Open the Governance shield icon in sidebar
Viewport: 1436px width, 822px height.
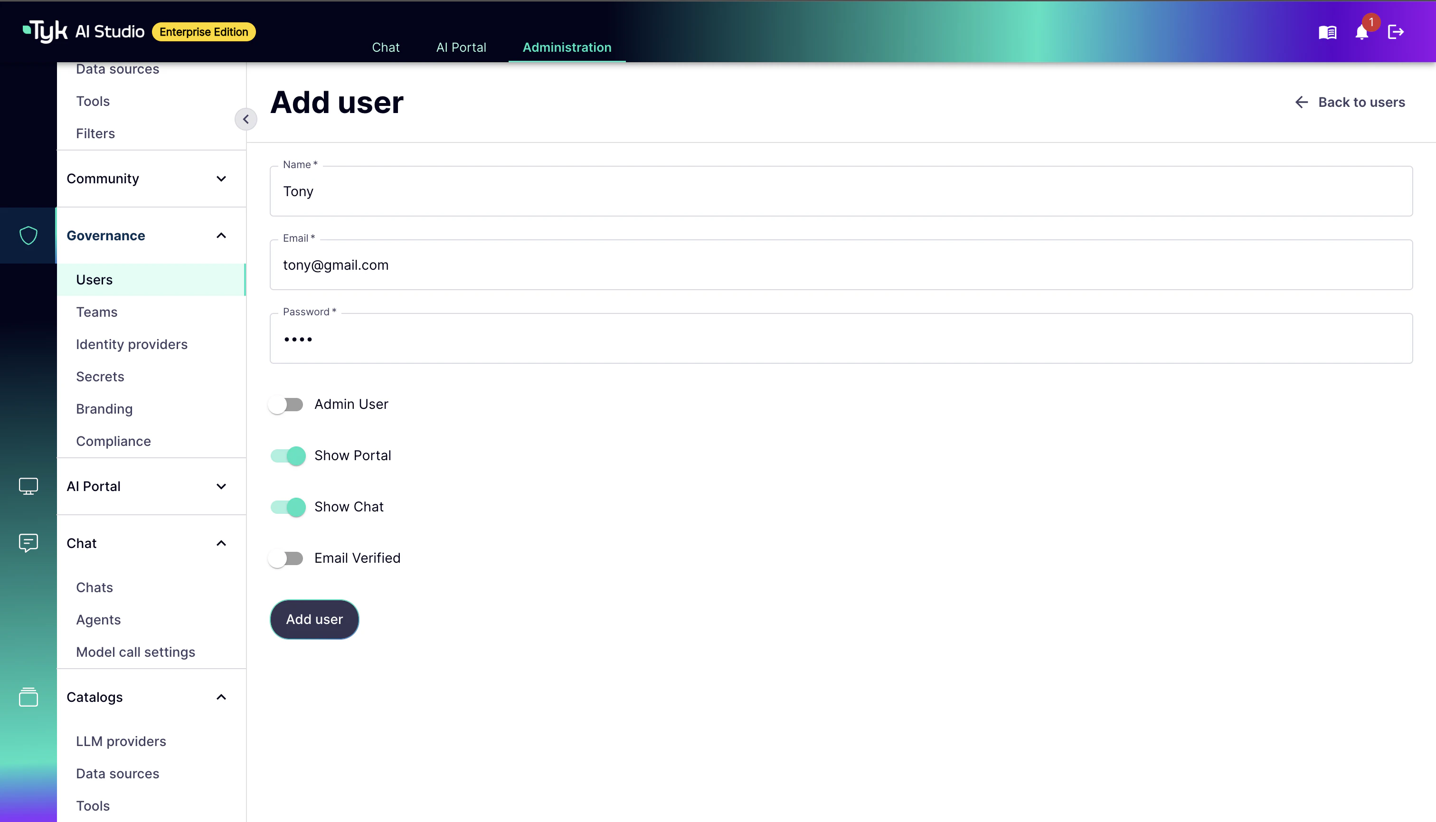[28, 236]
